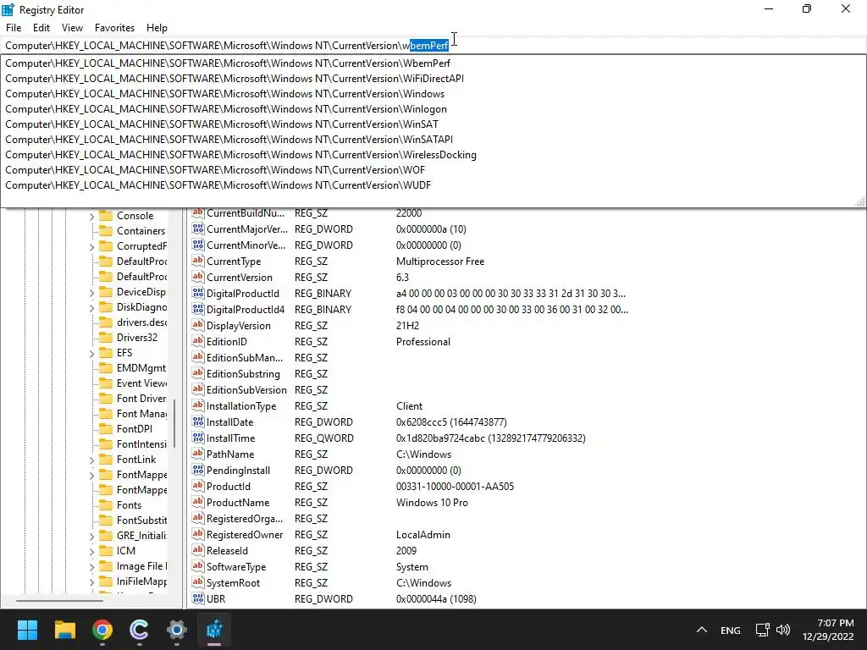
Task: Click the Registry Editor taskbar icon
Action: tap(214, 630)
